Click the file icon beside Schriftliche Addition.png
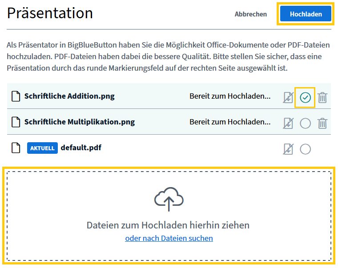This screenshot has height=268, width=338. [x=16, y=96]
